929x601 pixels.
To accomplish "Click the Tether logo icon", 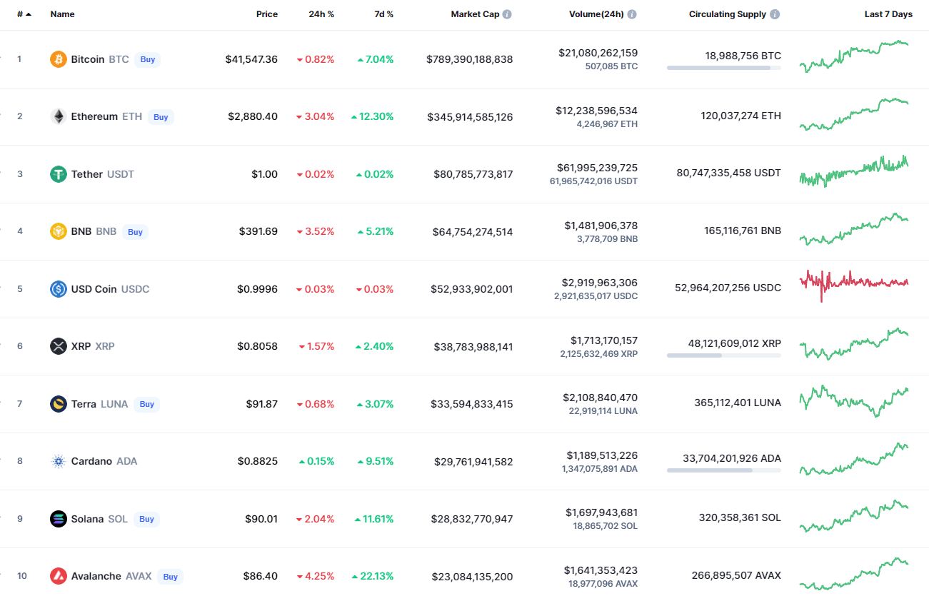I will tap(59, 174).
